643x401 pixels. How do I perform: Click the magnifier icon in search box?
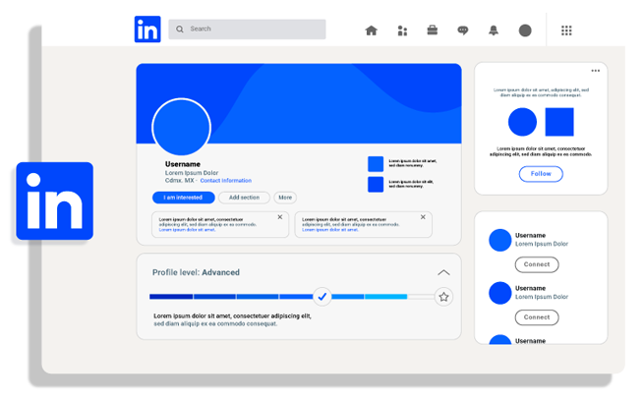point(180,29)
